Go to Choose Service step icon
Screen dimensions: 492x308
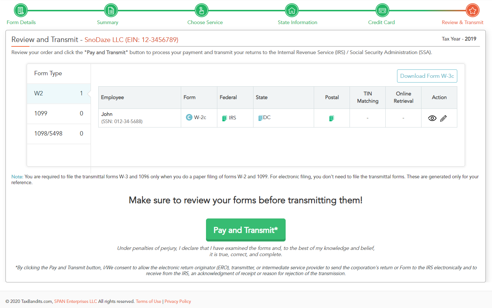click(201, 10)
